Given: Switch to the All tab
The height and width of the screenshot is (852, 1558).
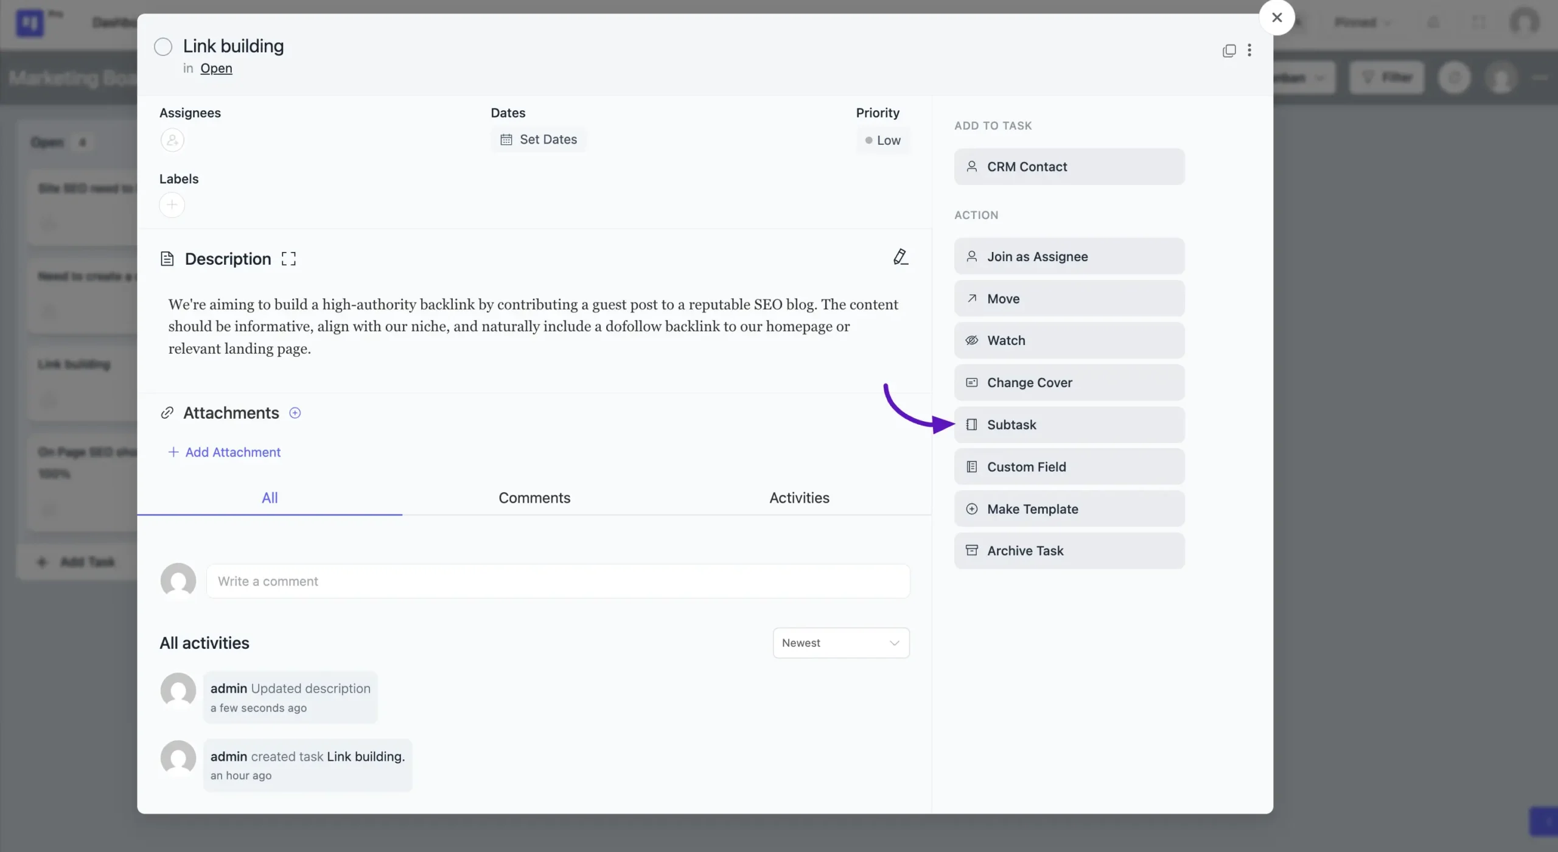Looking at the screenshot, I should (x=270, y=498).
